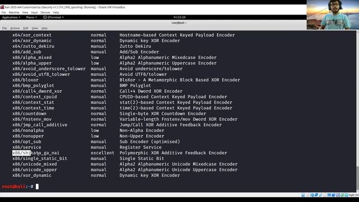This screenshot has width=359, height=202.
Task: Expand the Kali Applications dropdown
Action: tap(11, 17)
